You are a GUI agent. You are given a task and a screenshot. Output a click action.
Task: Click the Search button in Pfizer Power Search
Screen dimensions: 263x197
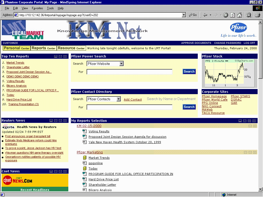[x=189, y=72]
